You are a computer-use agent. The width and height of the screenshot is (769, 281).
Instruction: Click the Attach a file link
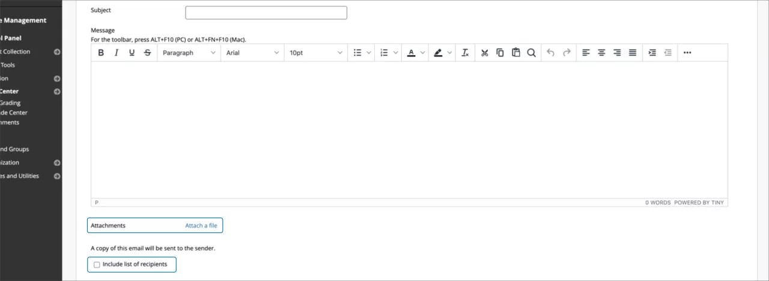(201, 226)
